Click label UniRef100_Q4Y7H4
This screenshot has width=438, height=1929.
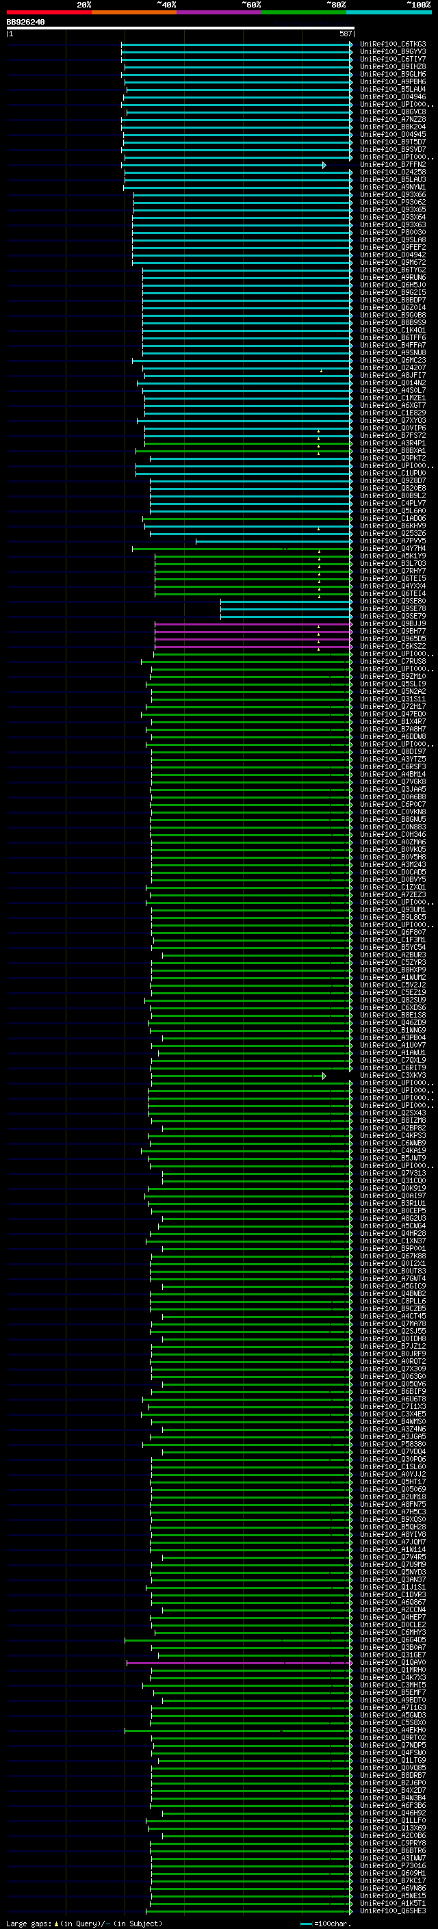[393, 548]
